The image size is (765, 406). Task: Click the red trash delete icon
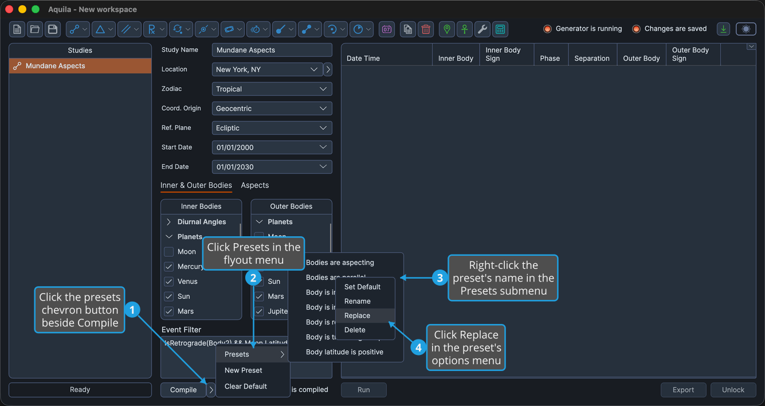click(426, 29)
